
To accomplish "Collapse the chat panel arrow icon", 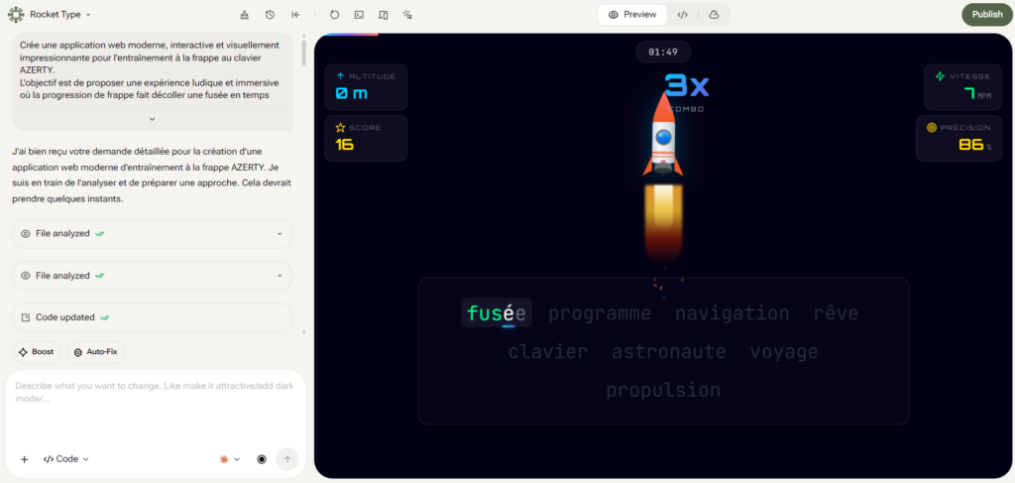I will coord(295,14).
